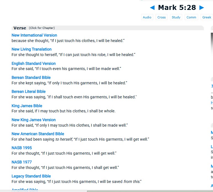Open the Audio tab
The height and width of the screenshot is (192, 213).
(x=147, y=17)
